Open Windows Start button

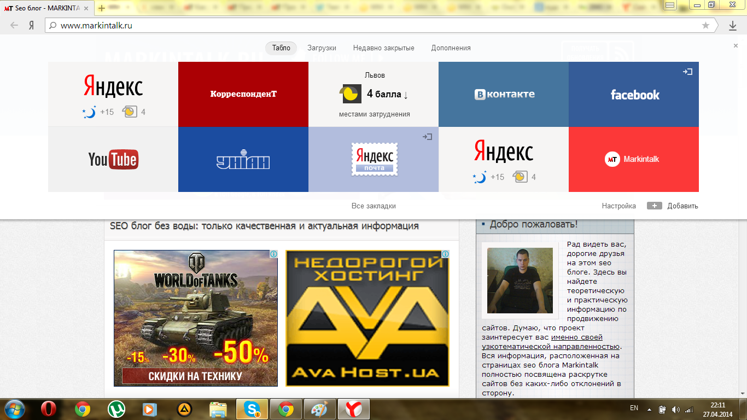coord(14,409)
